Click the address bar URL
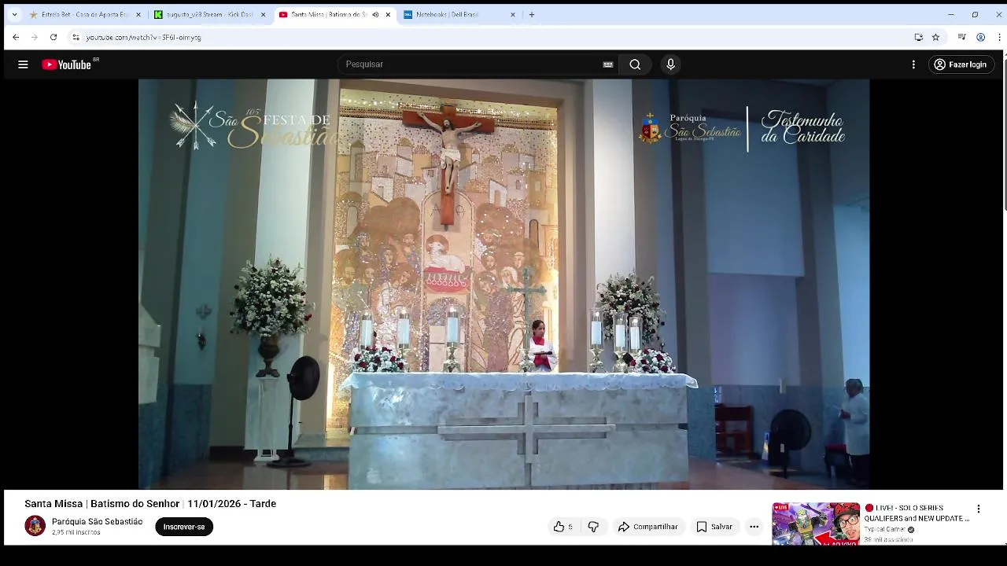The height and width of the screenshot is (566, 1007). [143, 37]
